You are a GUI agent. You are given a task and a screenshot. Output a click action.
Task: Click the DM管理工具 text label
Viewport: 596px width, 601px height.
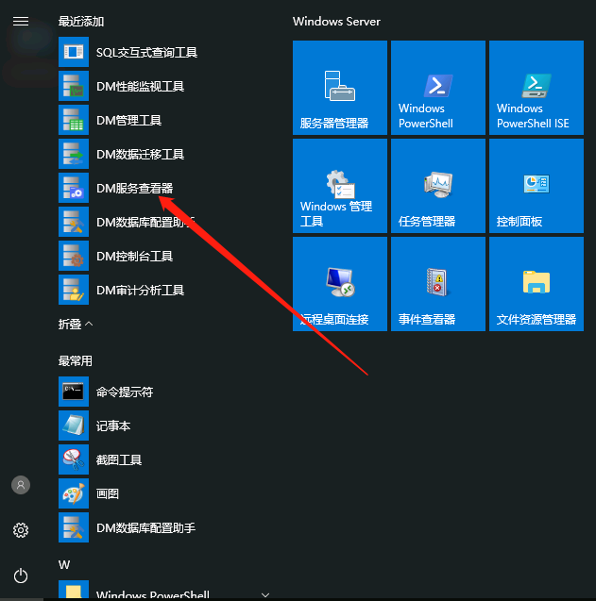[x=128, y=121]
